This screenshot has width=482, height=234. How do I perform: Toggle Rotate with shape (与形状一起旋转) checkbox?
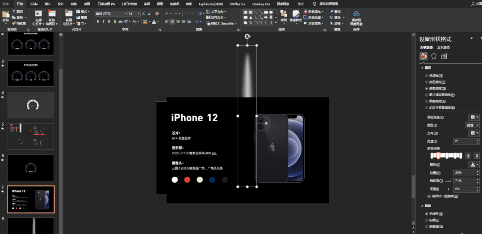[429, 196]
